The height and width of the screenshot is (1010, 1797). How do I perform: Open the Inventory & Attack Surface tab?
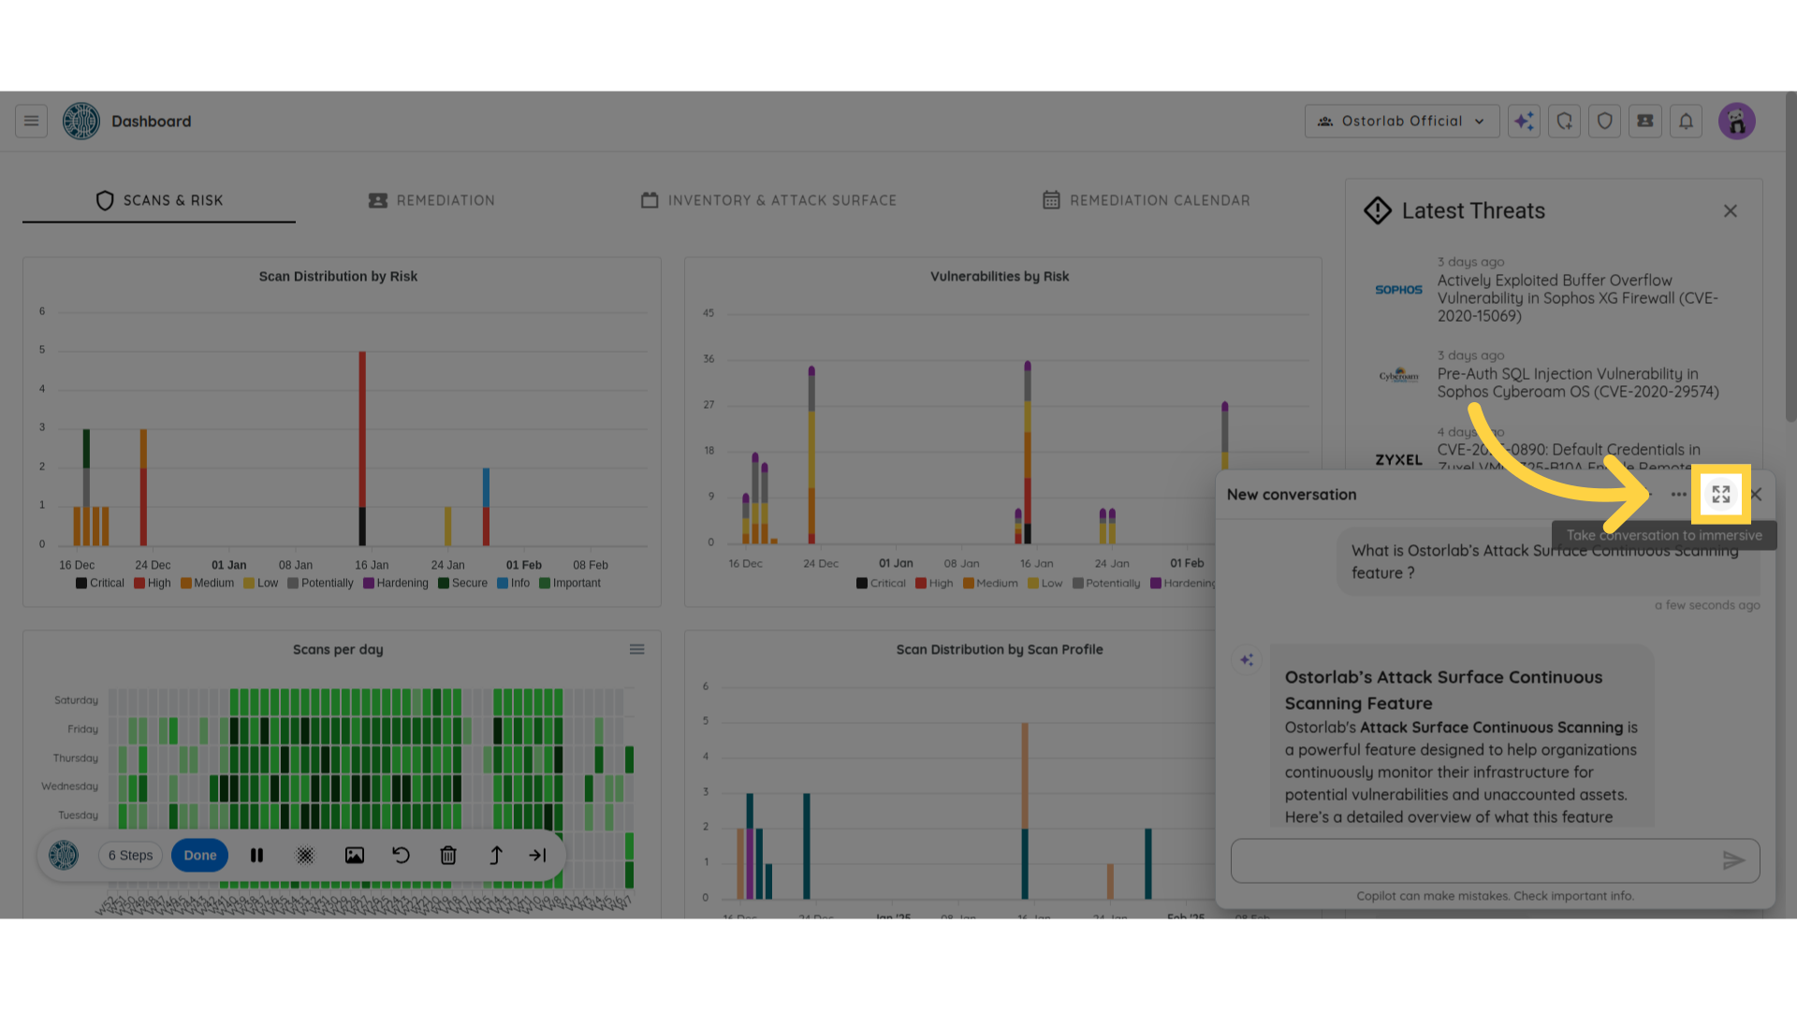768,200
